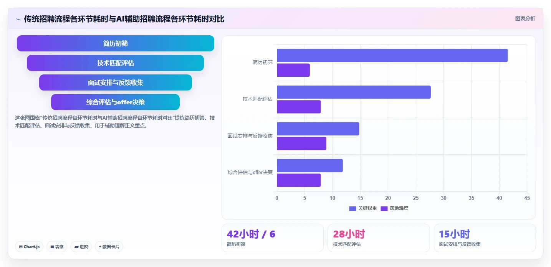Select the 简历初筛 funnel stage
The height and width of the screenshot is (267, 551).
[x=116, y=43]
